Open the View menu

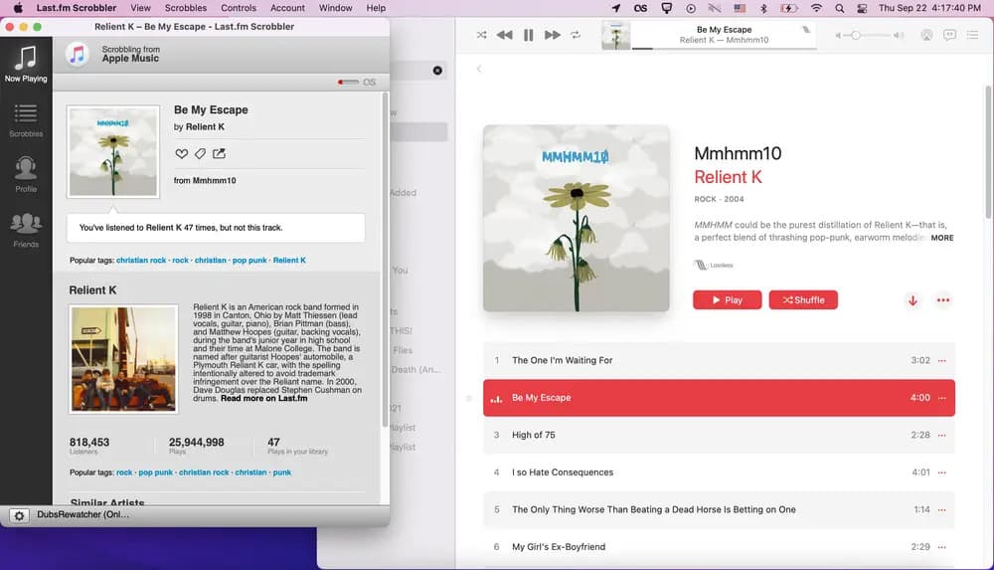pos(140,8)
